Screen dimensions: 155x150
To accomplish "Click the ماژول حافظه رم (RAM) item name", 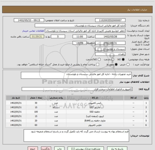I will click(x=95, y=121).
